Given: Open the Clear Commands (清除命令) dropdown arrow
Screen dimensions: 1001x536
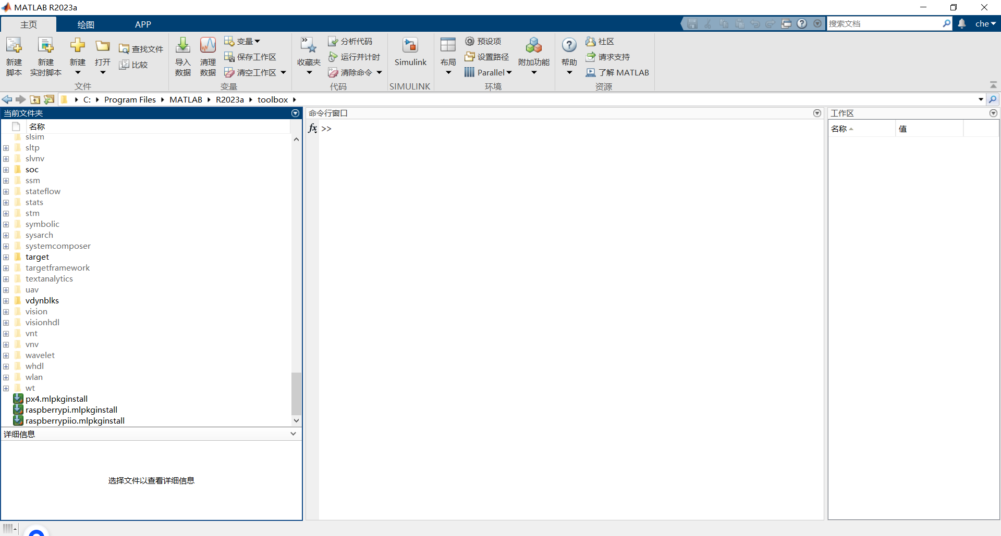Looking at the screenshot, I should (379, 72).
